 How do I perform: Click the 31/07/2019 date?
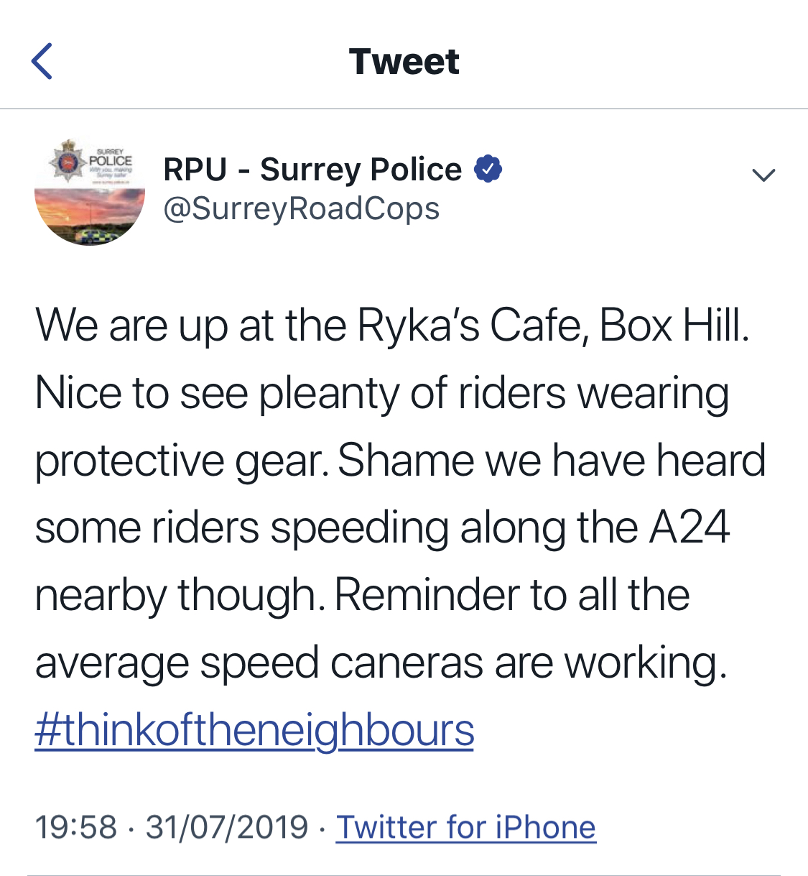point(227,827)
